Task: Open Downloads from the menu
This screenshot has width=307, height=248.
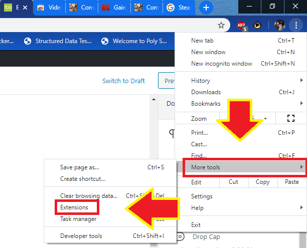Action: coord(241,92)
